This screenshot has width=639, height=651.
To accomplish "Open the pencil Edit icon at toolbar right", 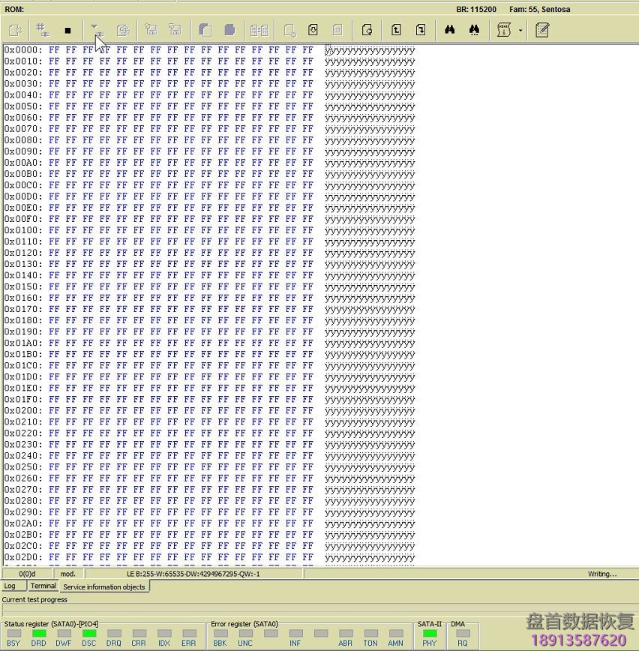I will coord(541,30).
